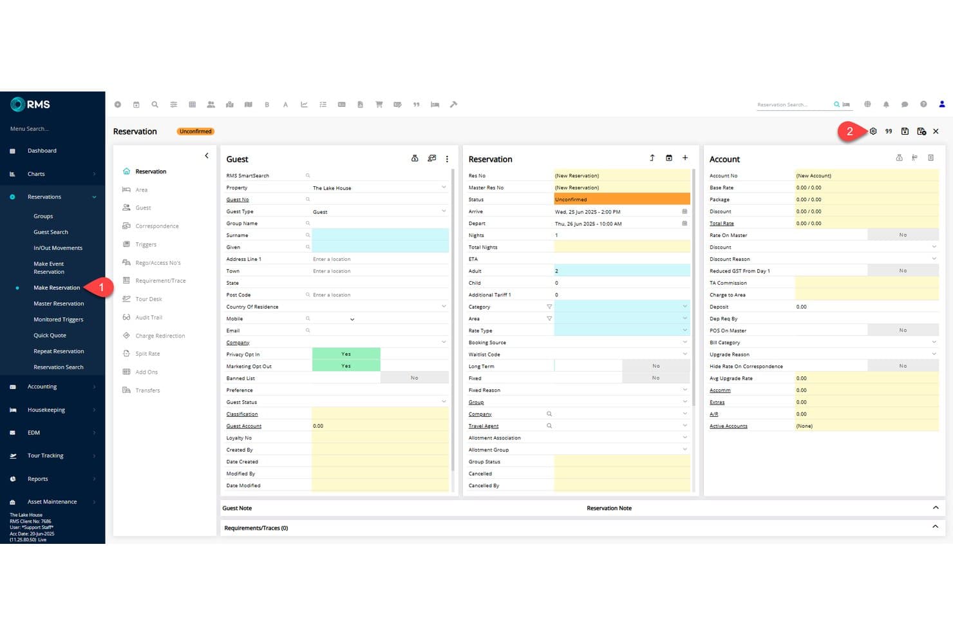953x636 pixels.
Task: Collapse the Requirements/Traces section chevron
Action: (936, 527)
